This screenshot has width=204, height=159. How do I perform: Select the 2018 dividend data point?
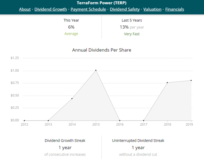tap(167, 83)
